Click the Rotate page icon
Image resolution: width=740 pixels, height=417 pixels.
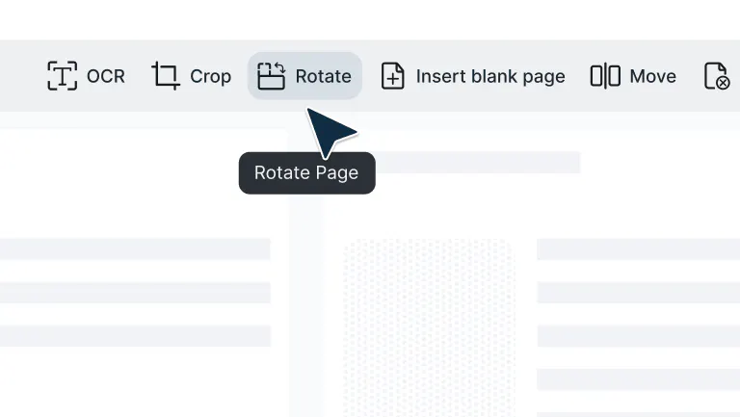272,76
